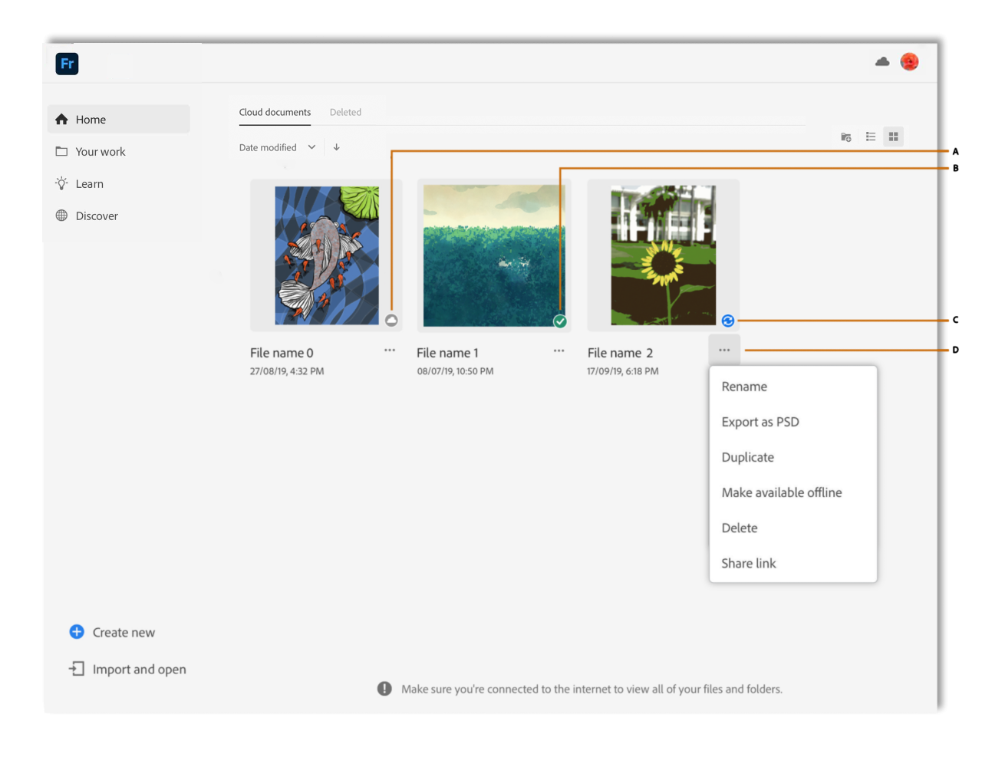Click blue syncing icon on File name 2
The height and width of the screenshot is (757, 982).
pyautogui.click(x=728, y=321)
